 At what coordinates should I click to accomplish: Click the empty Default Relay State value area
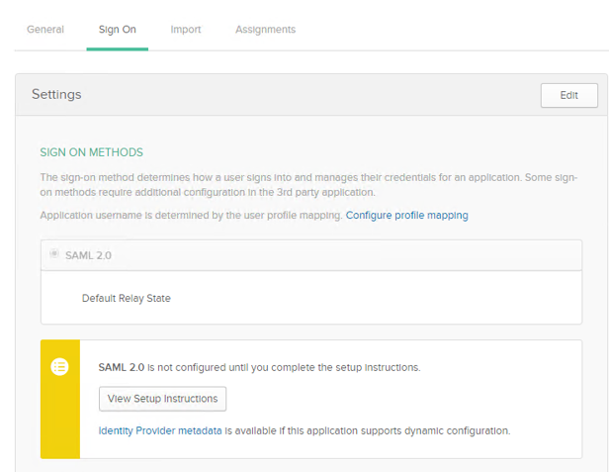[373, 298]
